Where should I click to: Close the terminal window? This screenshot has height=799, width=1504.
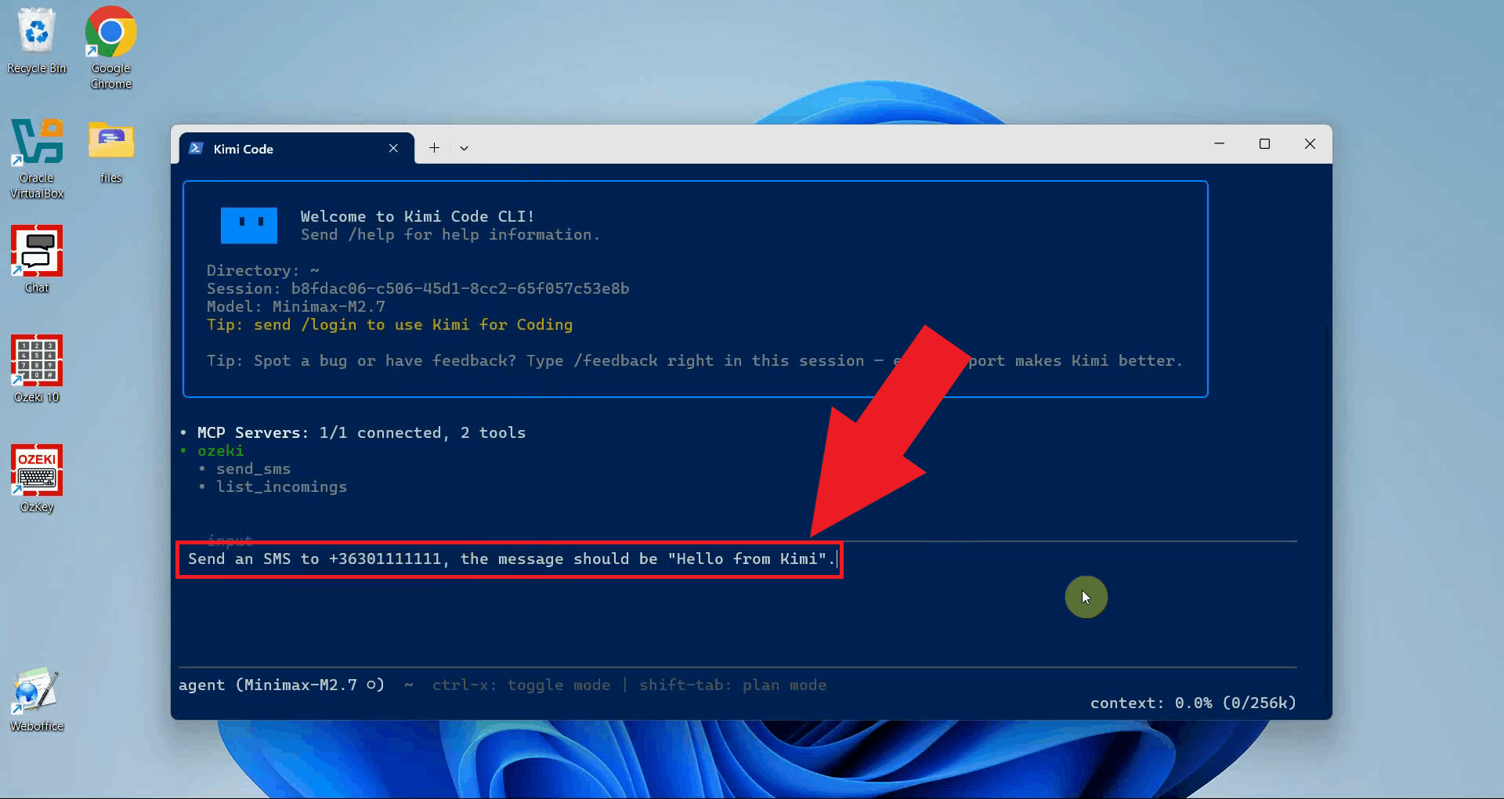click(x=1310, y=143)
